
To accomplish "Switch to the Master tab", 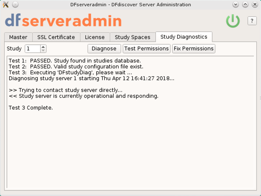I will click(x=18, y=37).
